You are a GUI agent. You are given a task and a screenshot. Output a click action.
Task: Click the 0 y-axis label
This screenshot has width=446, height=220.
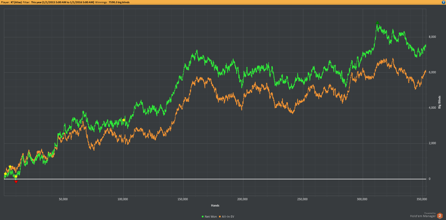(430, 179)
